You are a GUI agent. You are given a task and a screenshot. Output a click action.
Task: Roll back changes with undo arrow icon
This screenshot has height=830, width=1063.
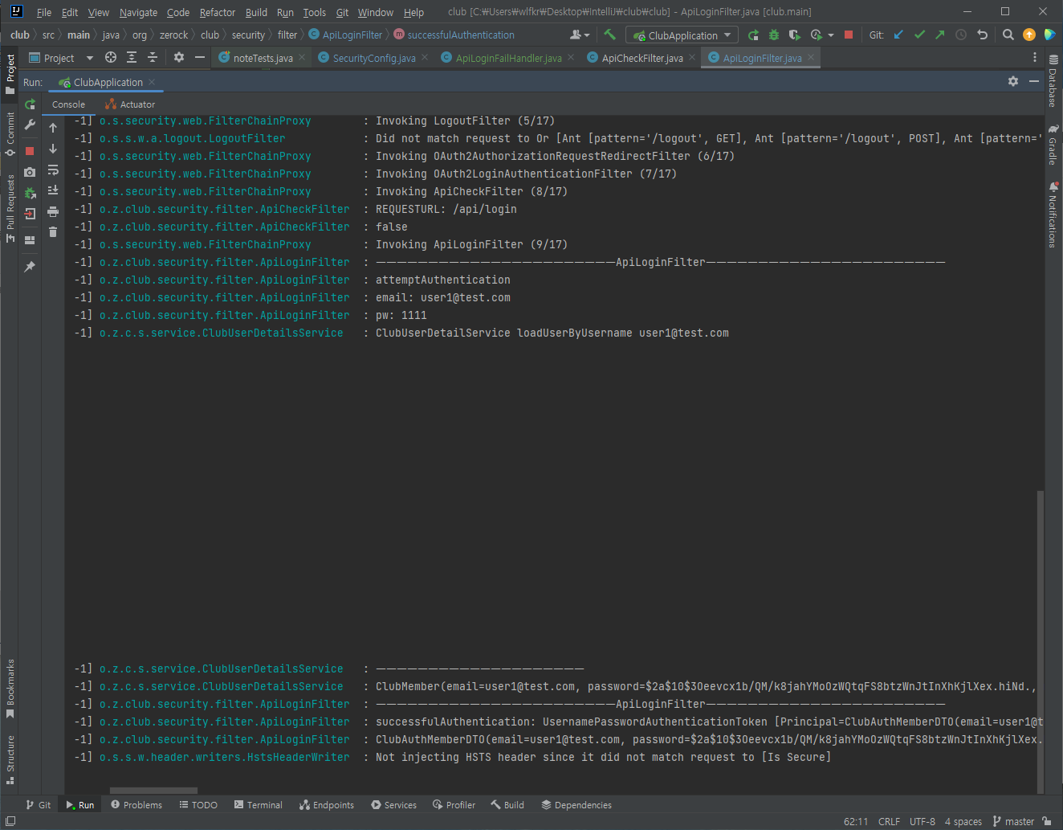[x=982, y=35]
